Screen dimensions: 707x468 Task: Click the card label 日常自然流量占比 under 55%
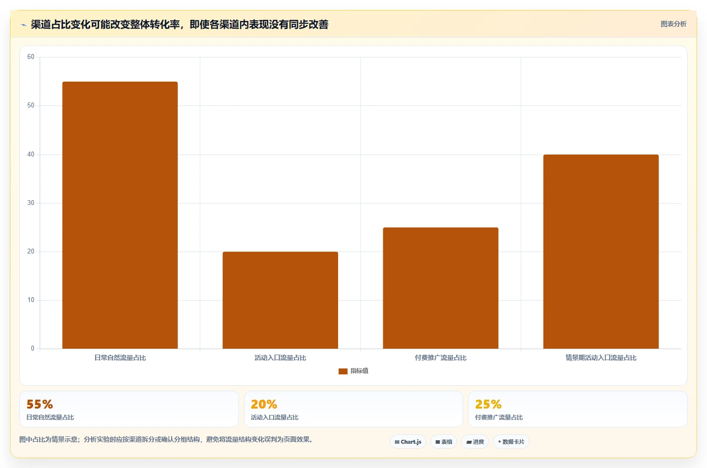tap(50, 417)
